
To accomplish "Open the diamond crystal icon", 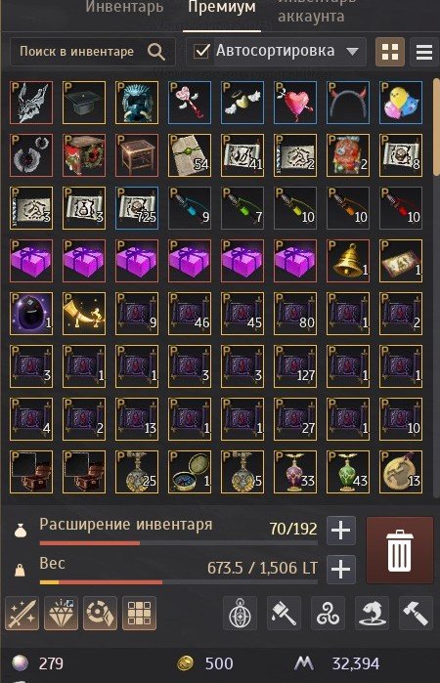I will [61, 614].
